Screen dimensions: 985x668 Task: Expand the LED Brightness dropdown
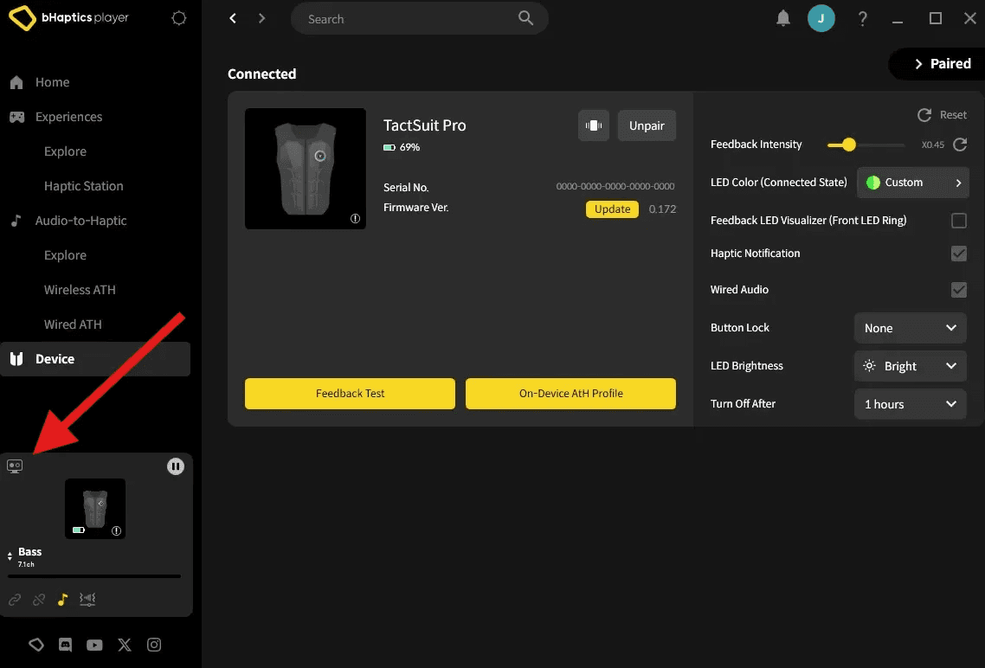[x=910, y=366]
